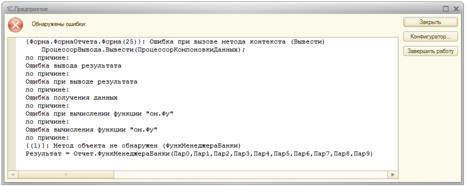The image size is (466, 187).
Task: Click the 1С:Предприятие title bar
Action: (223, 9)
